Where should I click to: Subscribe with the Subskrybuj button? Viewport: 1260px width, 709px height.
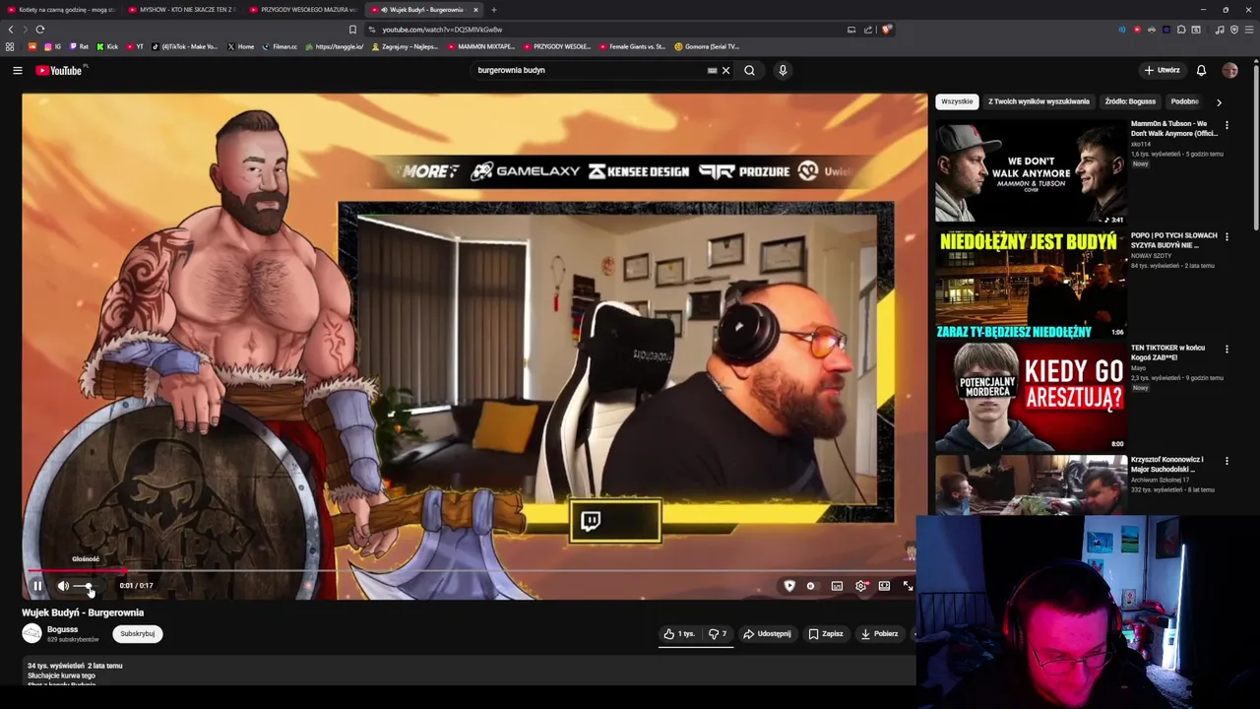pos(137,634)
